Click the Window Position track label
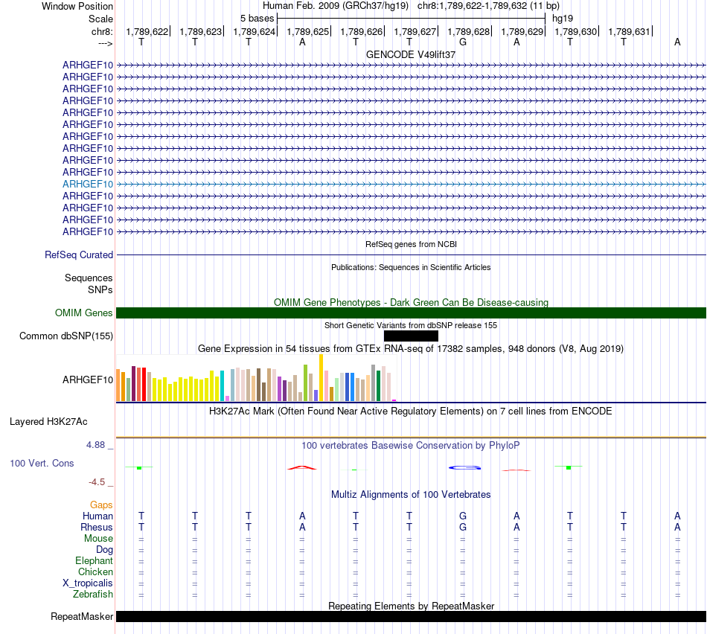Image resolution: width=707 pixels, height=634 pixels. coord(77,6)
